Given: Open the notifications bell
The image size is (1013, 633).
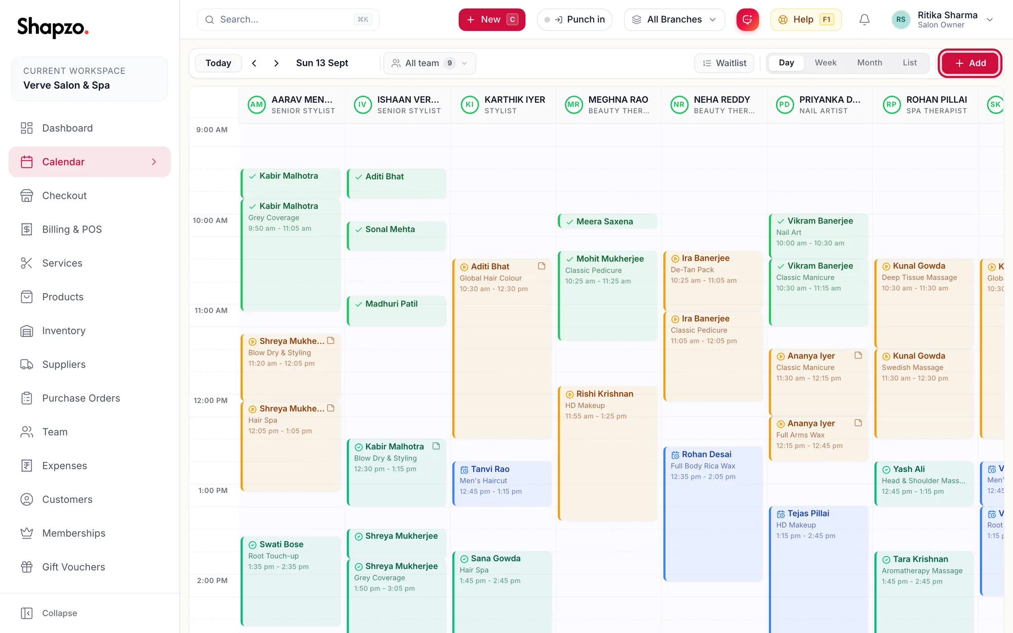Looking at the screenshot, I should pos(864,20).
